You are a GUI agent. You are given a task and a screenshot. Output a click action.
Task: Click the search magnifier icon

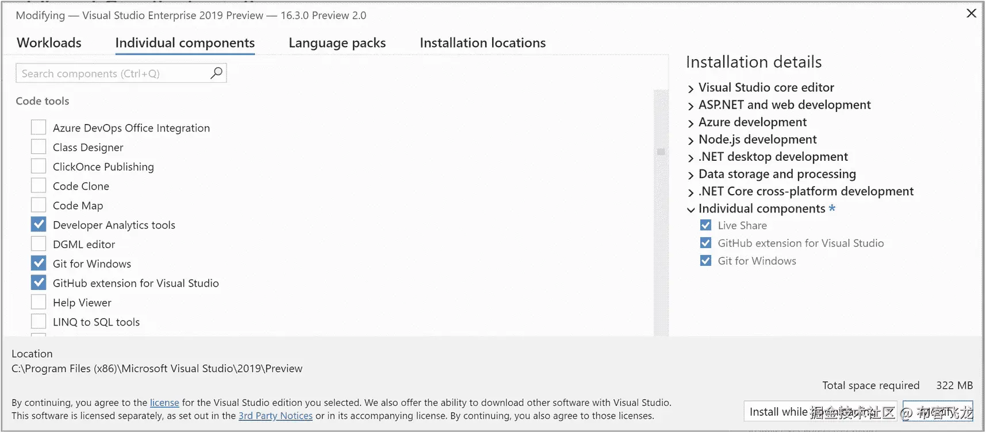click(216, 73)
